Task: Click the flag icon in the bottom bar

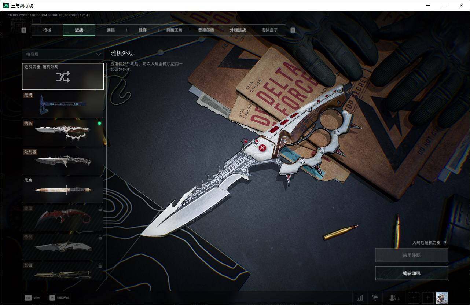Action: (375, 298)
